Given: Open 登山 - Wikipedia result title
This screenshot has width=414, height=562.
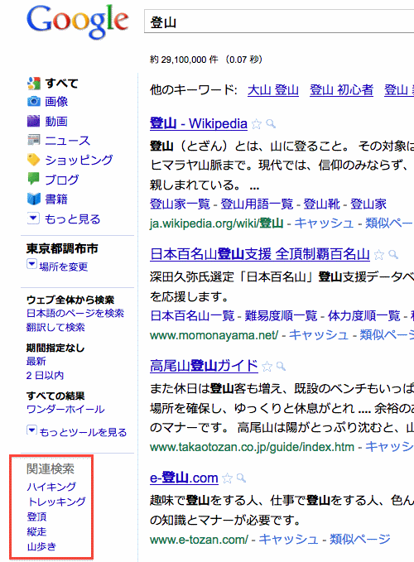Looking at the screenshot, I should (199, 123).
